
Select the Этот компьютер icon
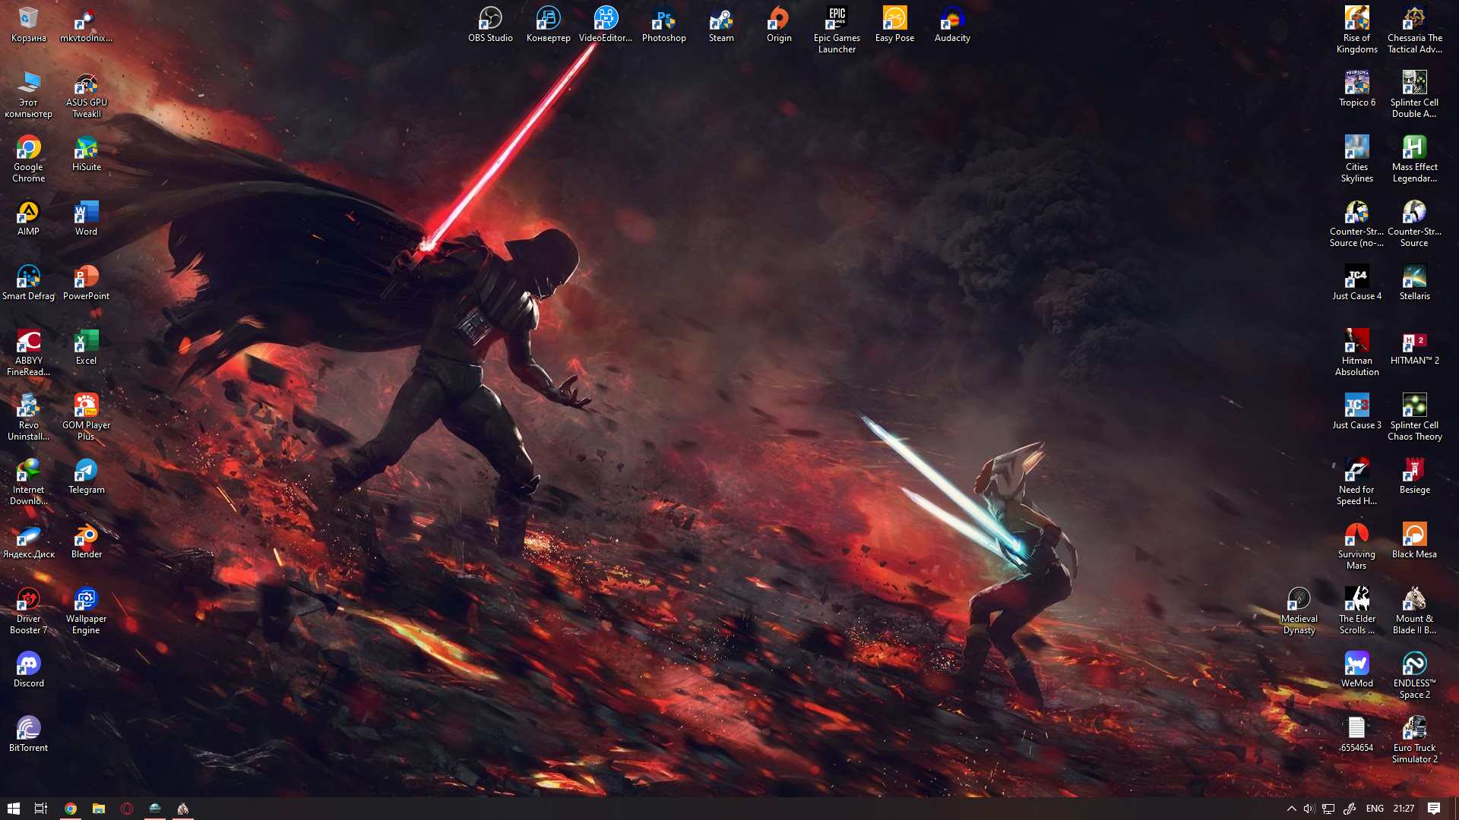[x=28, y=94]
